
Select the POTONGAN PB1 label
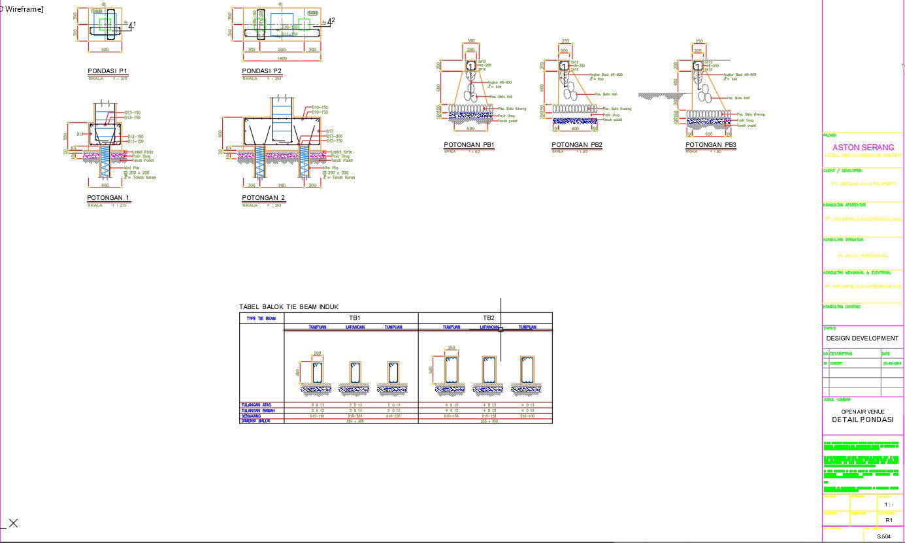click(469, 145)
